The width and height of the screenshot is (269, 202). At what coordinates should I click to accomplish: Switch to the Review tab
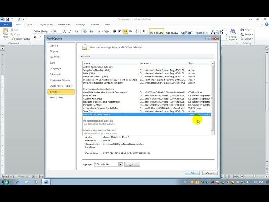click(95, 24)
